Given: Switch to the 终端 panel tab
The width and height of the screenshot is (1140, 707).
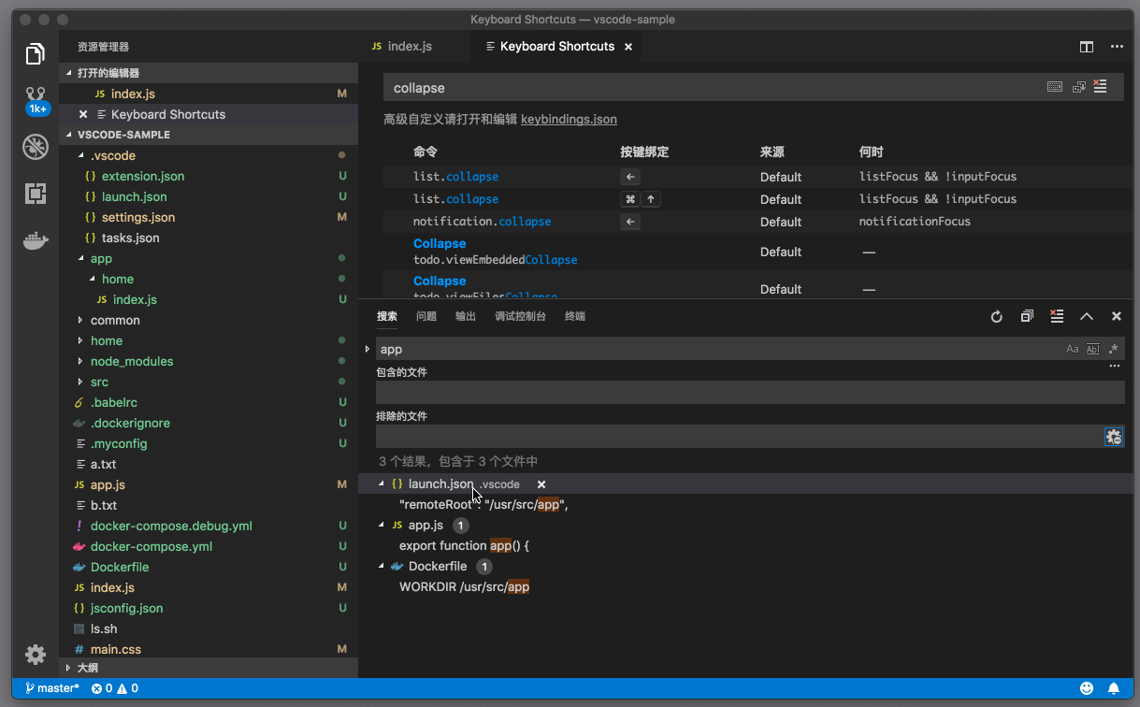Looking at the screenshot, I should [575, 317].
